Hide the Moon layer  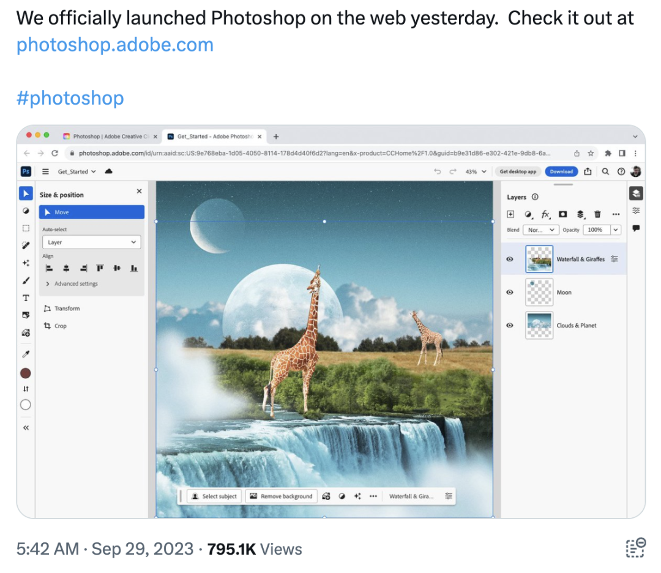tap(510, 292)
